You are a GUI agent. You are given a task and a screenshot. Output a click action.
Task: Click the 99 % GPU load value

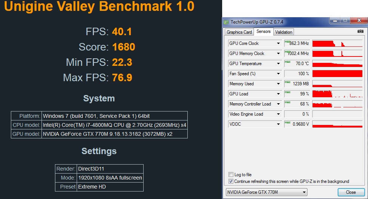click(297, 94)
